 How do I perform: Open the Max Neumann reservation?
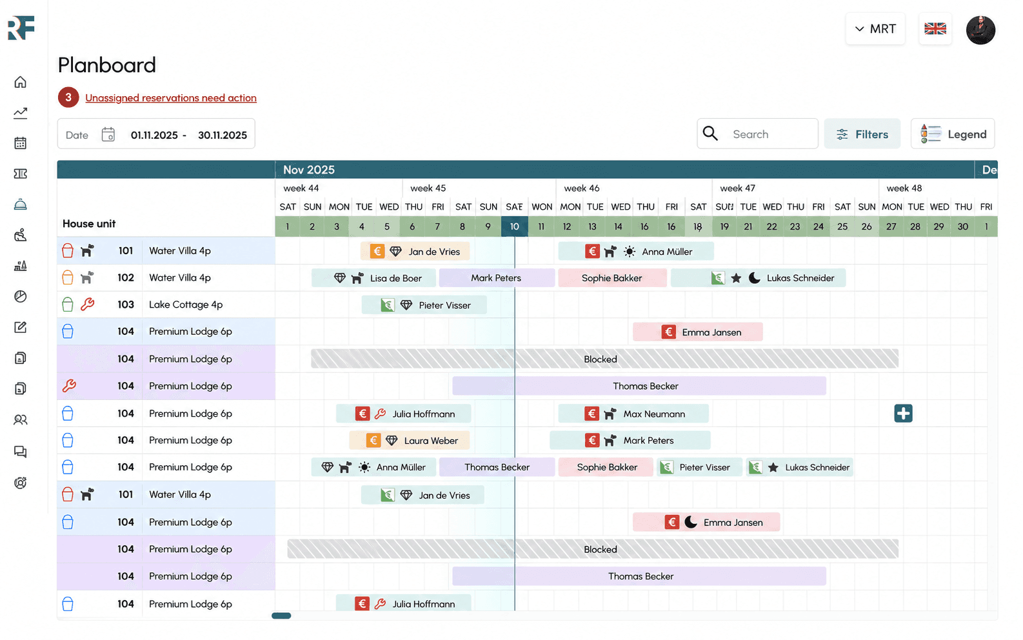(633, 414)
